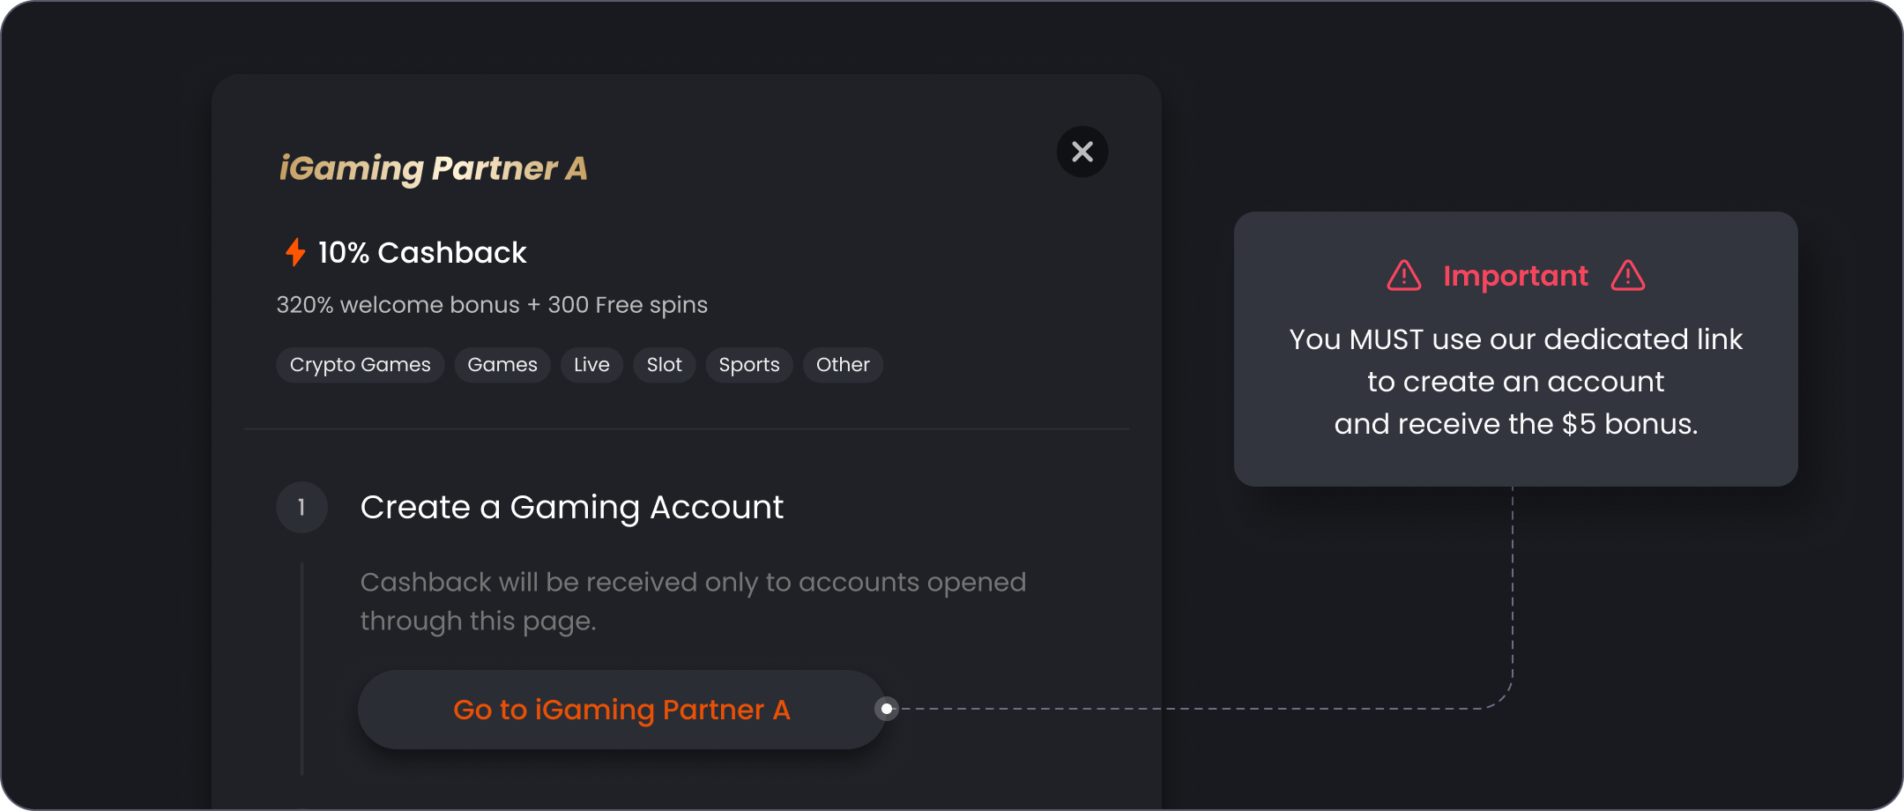Screen dimensions: 1904x811
Task: Click the right warning triangle beside Important
Action: click(x=1628, y=276)
